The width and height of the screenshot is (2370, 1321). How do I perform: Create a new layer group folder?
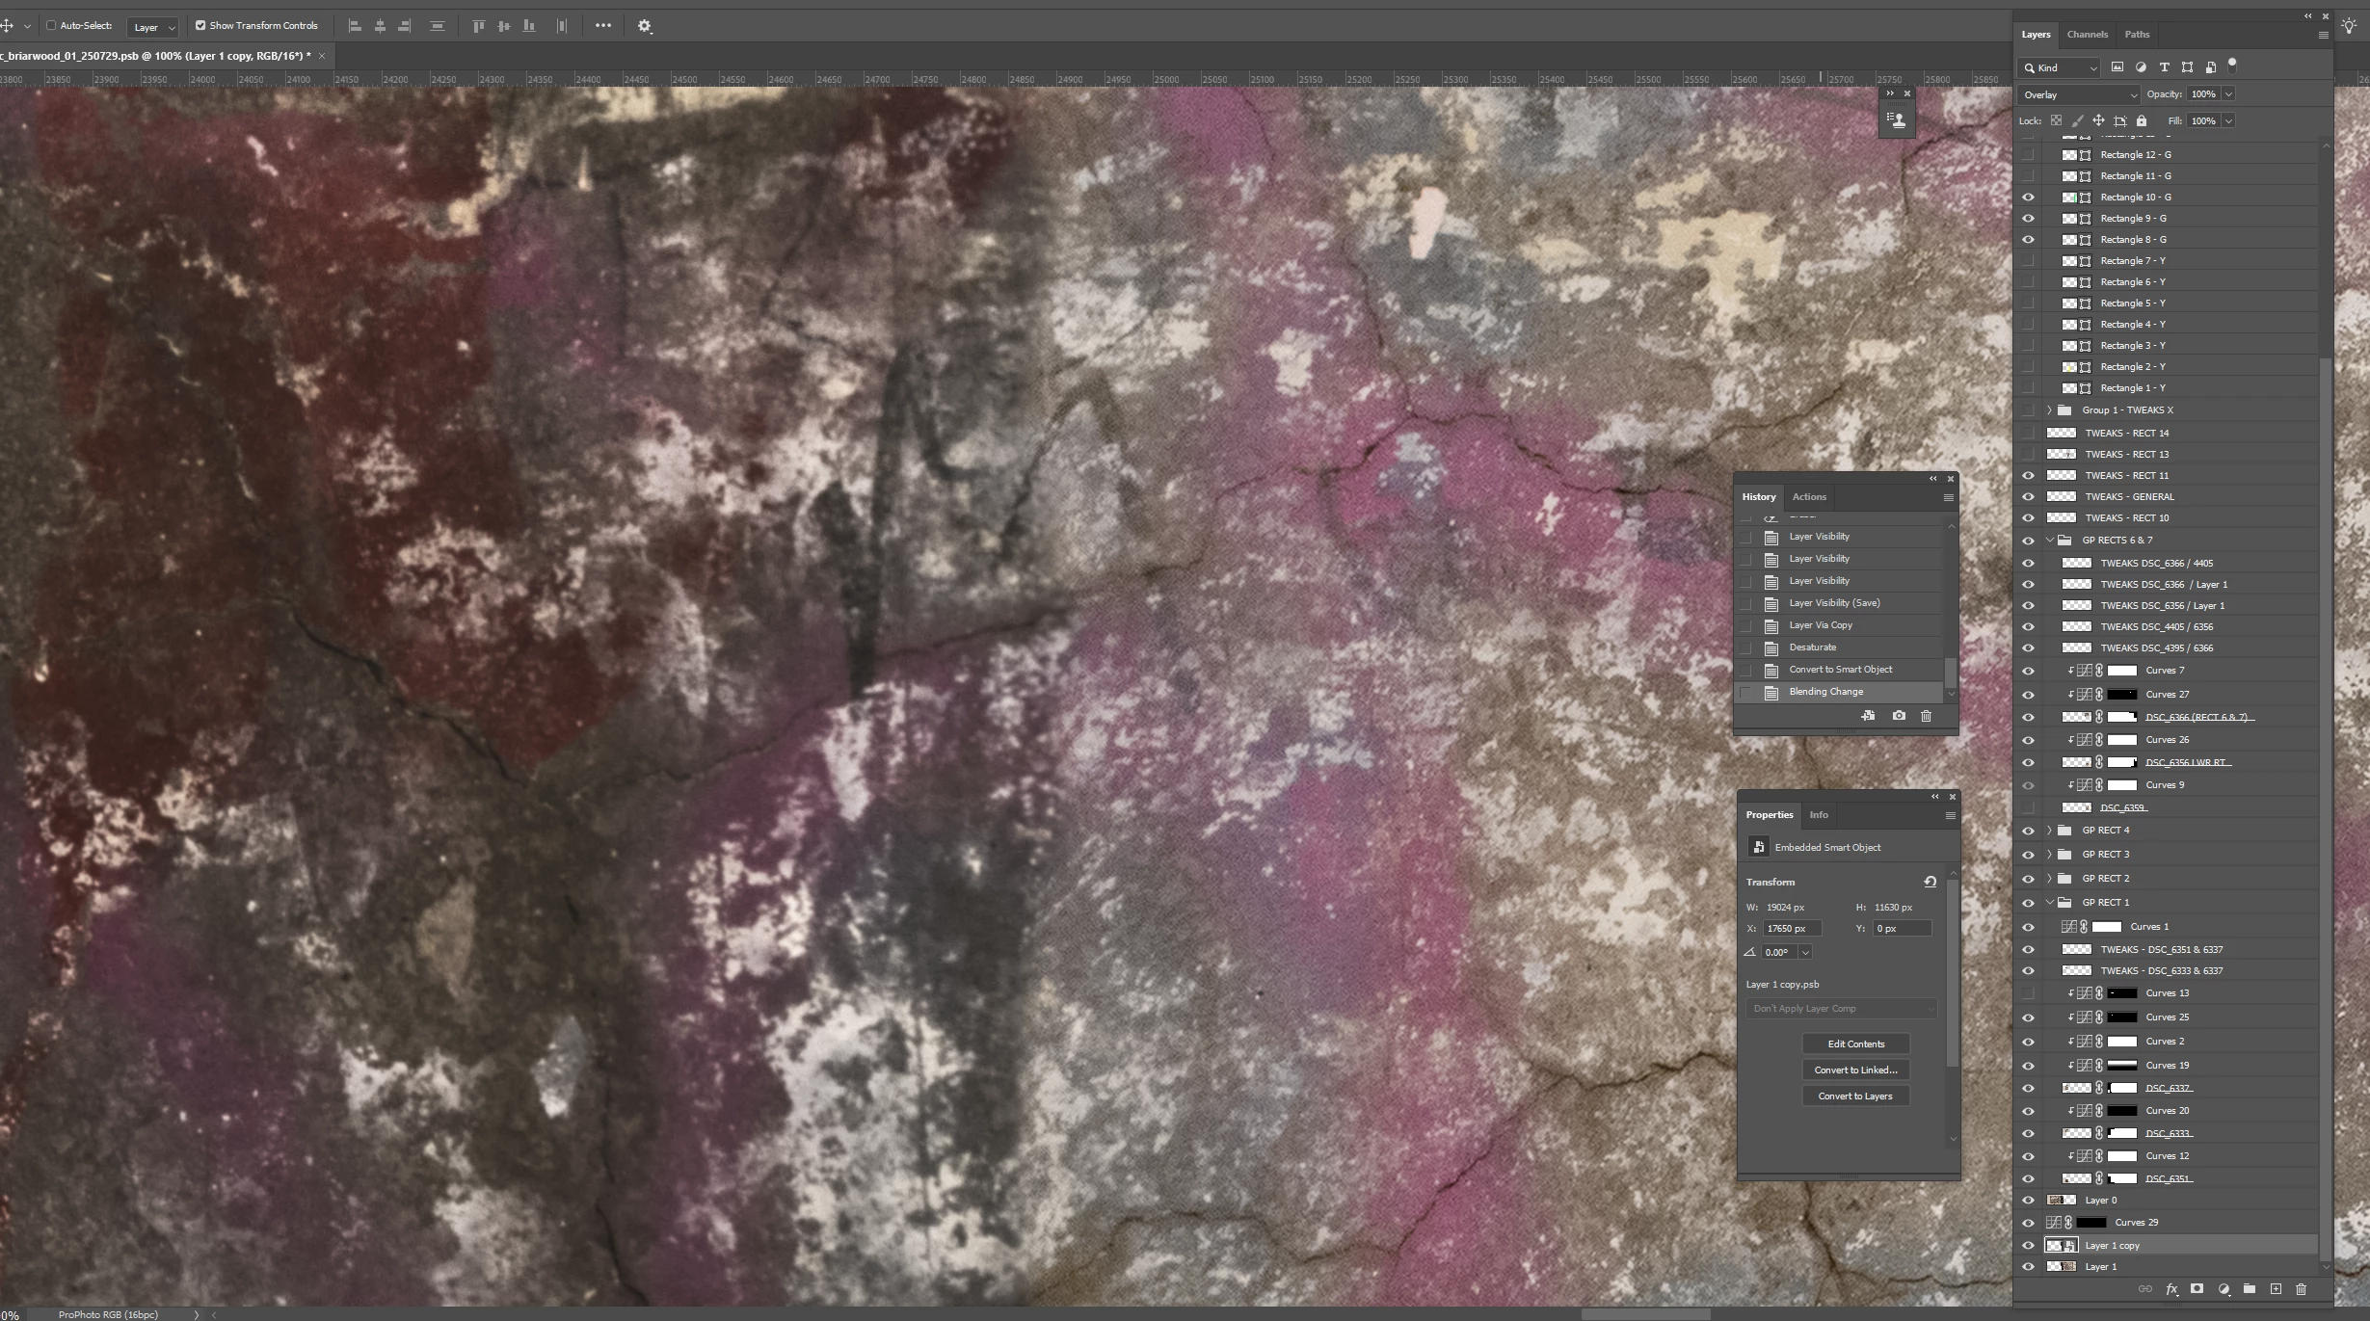click(x=2250, y=1289)
